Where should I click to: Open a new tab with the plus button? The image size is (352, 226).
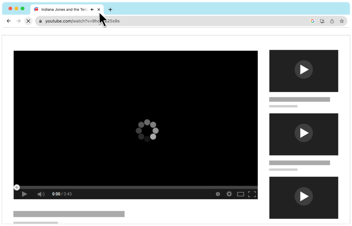110,9
